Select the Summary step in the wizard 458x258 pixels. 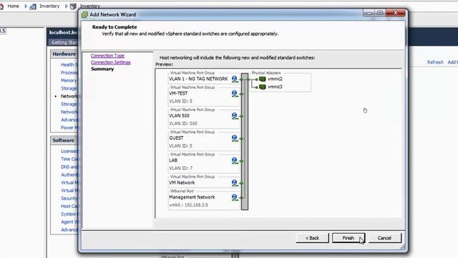coord(102,69)
